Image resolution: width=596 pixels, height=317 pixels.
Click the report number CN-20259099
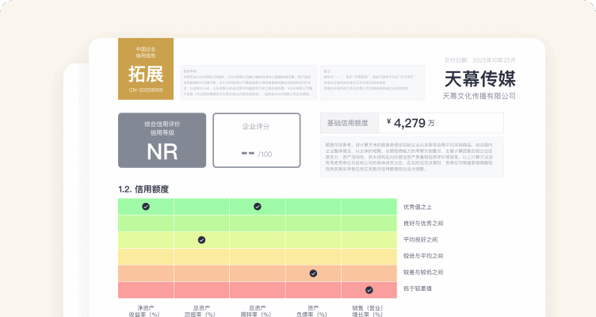[x=146, y=90]
